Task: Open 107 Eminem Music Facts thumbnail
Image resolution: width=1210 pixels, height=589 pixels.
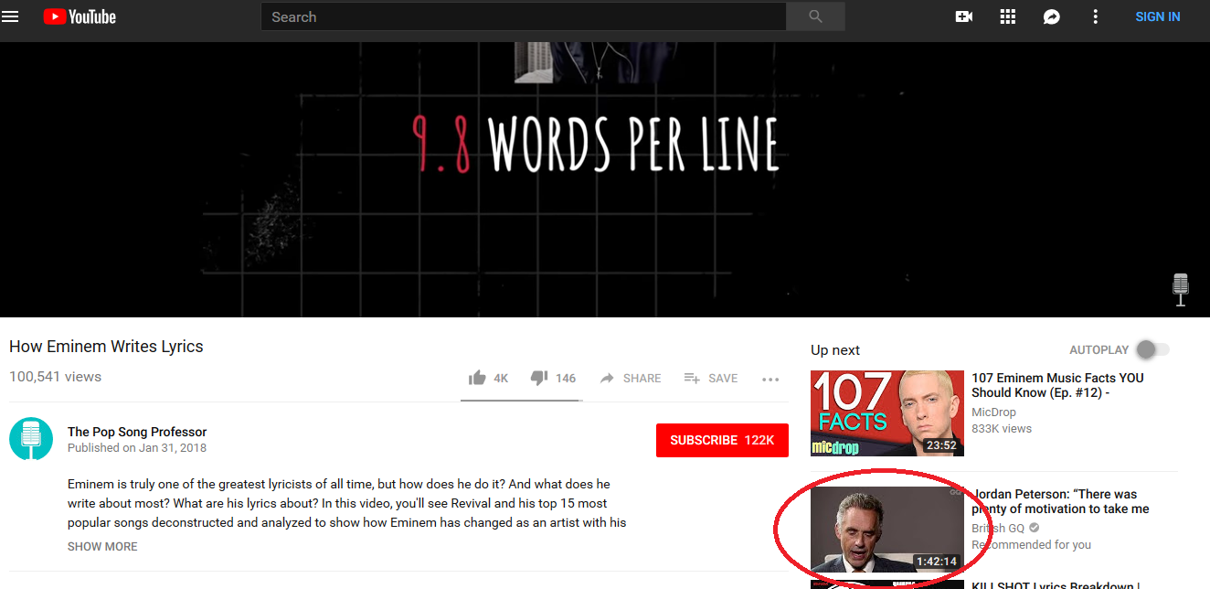Action: pos(887,412)
